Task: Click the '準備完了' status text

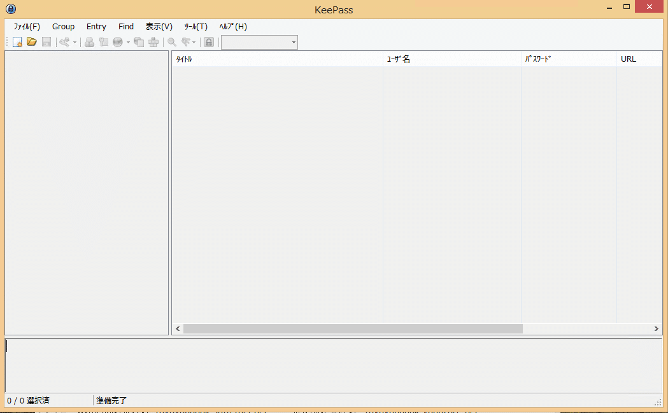Action: point(111,401)
